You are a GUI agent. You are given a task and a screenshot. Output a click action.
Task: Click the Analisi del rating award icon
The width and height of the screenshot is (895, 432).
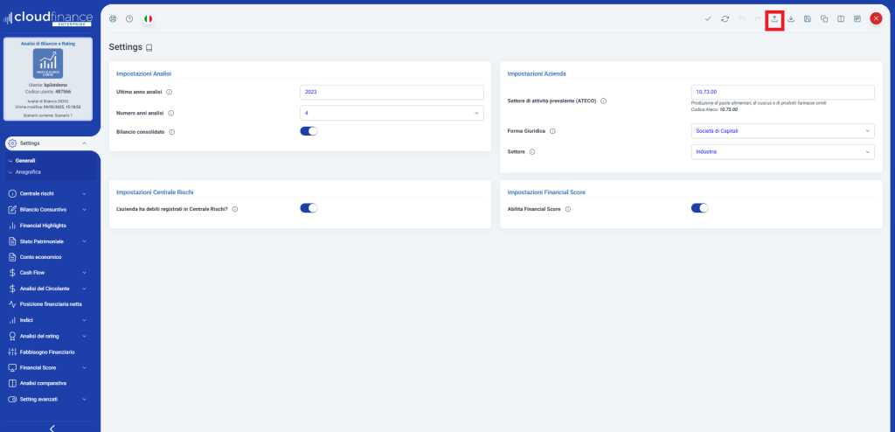12,336
